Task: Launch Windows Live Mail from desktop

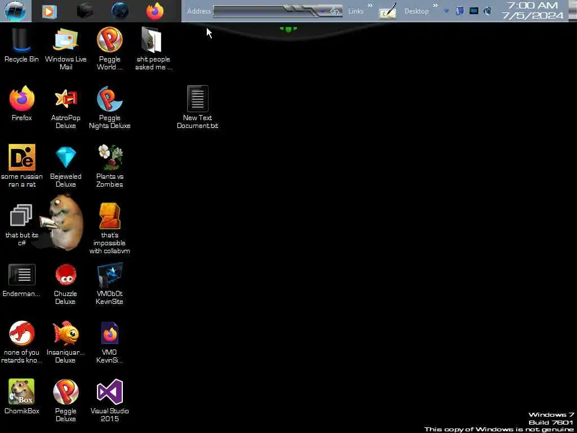Action: [65, 48]
